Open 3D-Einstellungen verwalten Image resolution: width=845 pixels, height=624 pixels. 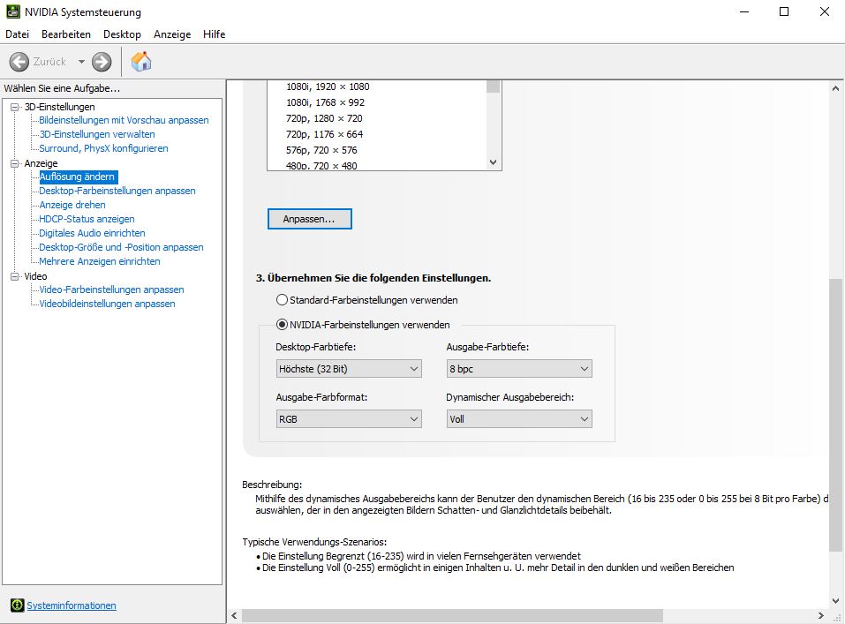[97, 134]
